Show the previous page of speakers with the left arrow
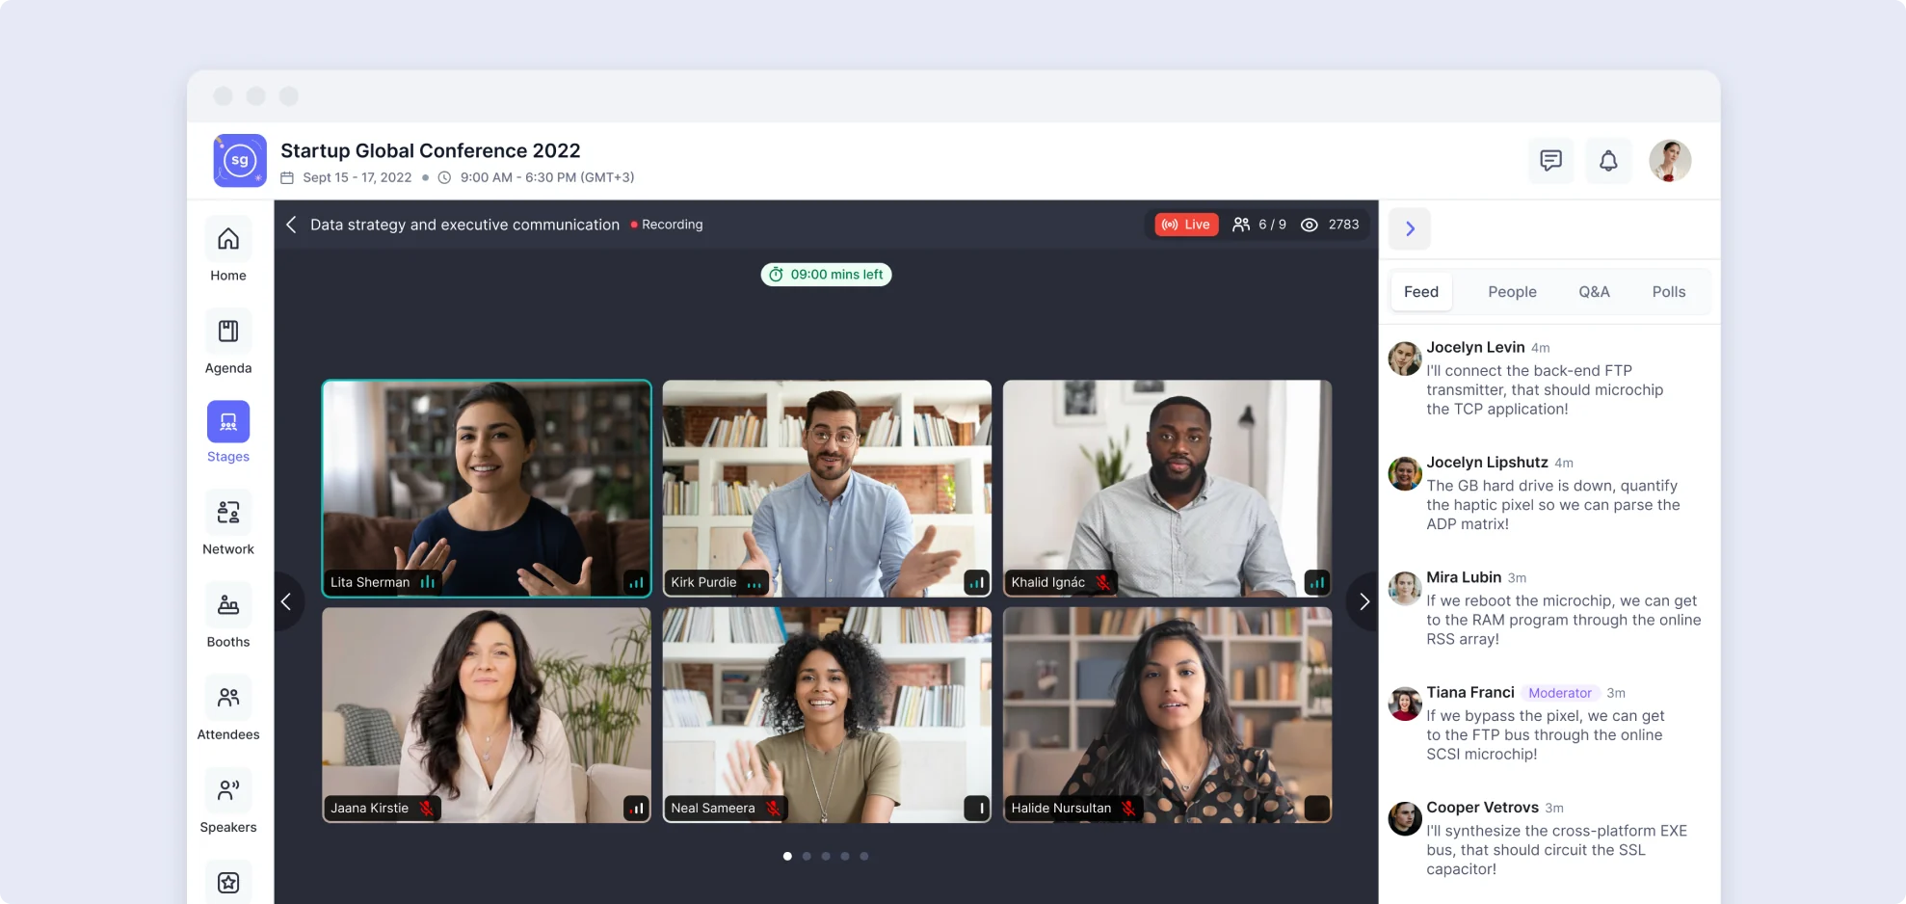The height and width of the screenshot is (904, 1906). pyautogui.click(x=287, y=601)
